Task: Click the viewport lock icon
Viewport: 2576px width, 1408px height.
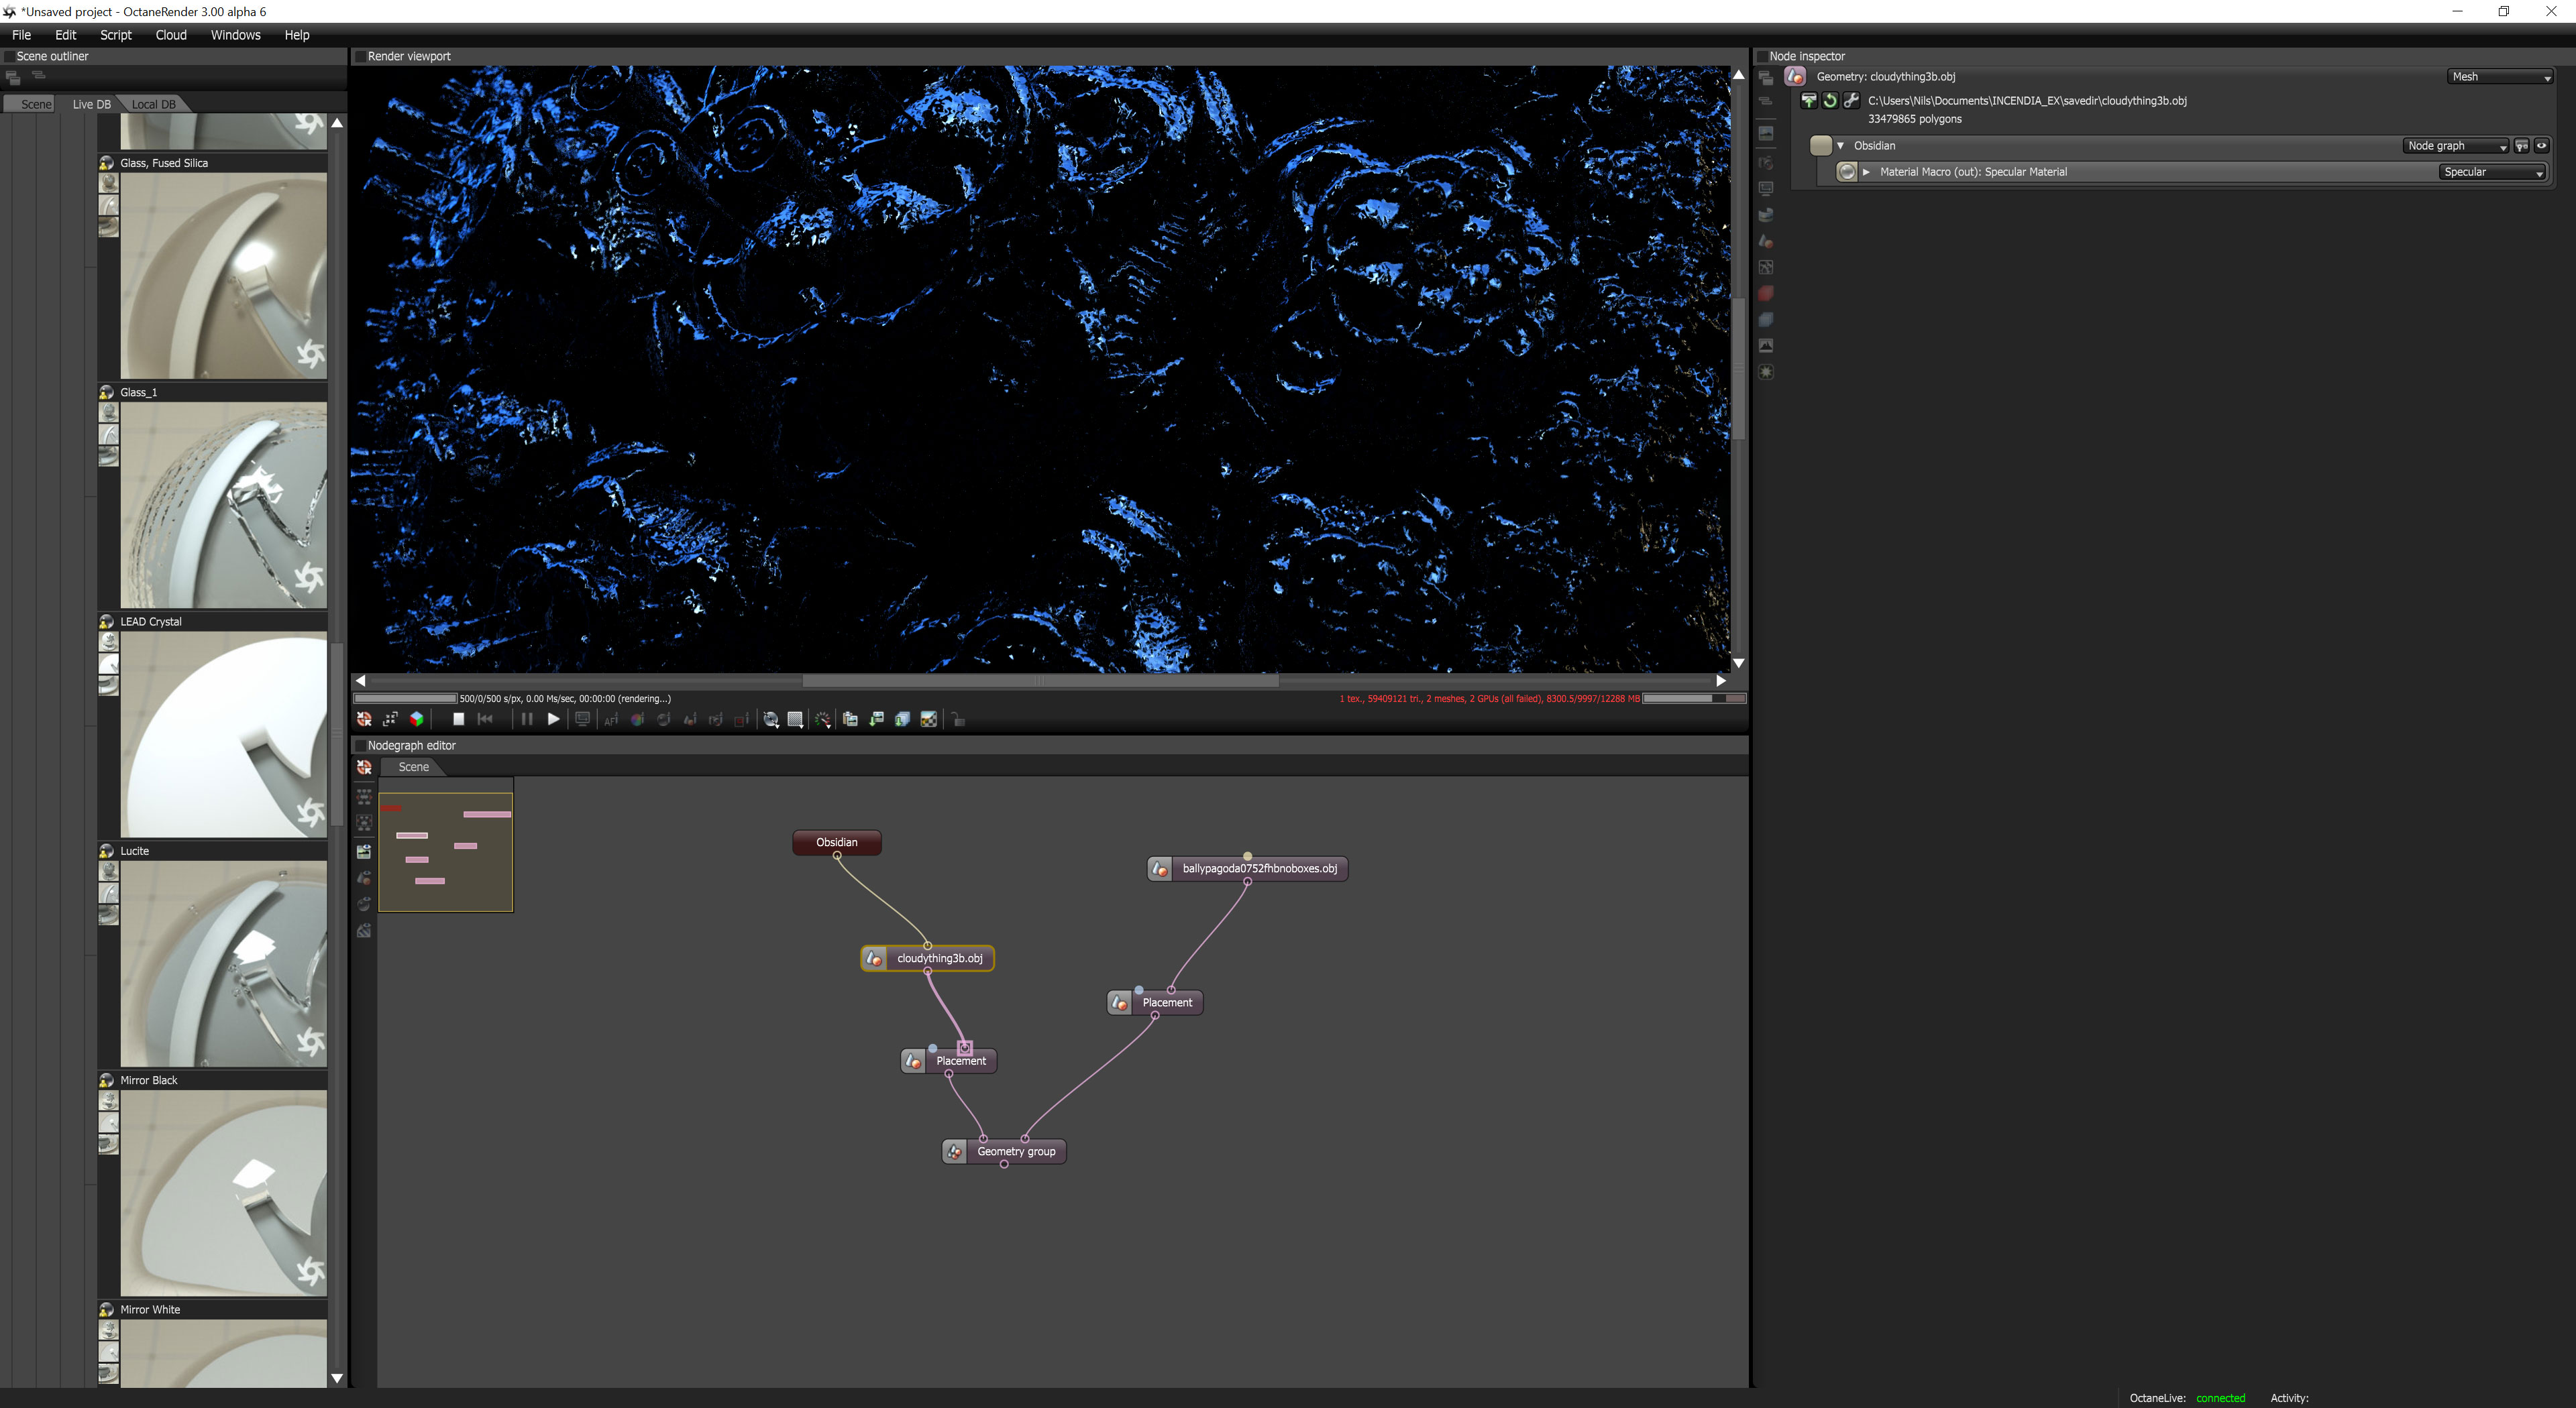Action: (958, 719)
